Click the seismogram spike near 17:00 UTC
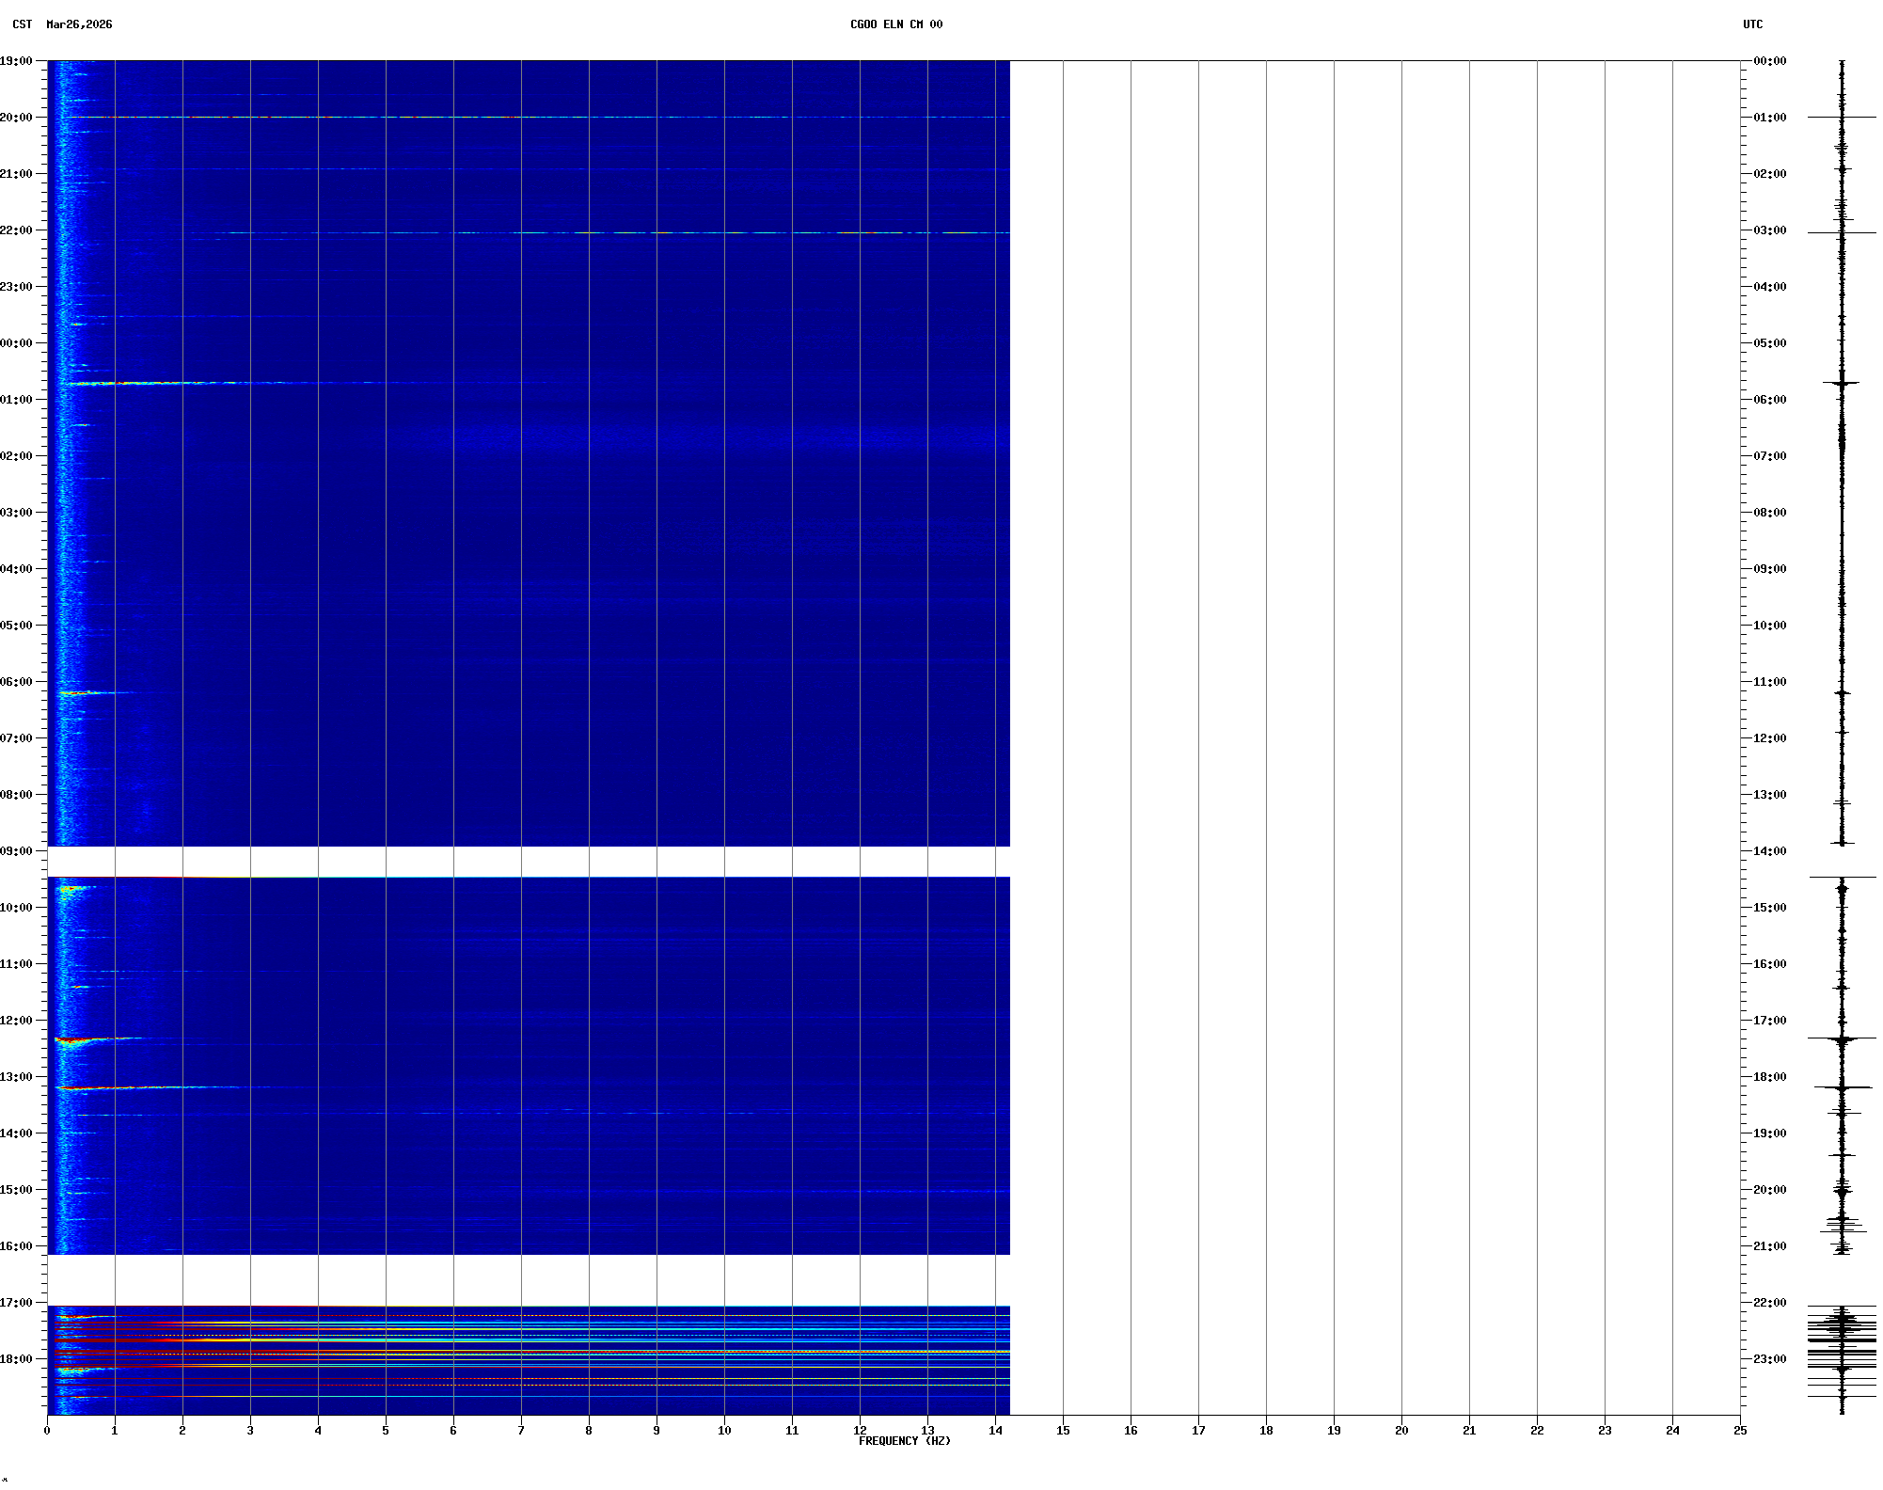 (1842, 1038)
